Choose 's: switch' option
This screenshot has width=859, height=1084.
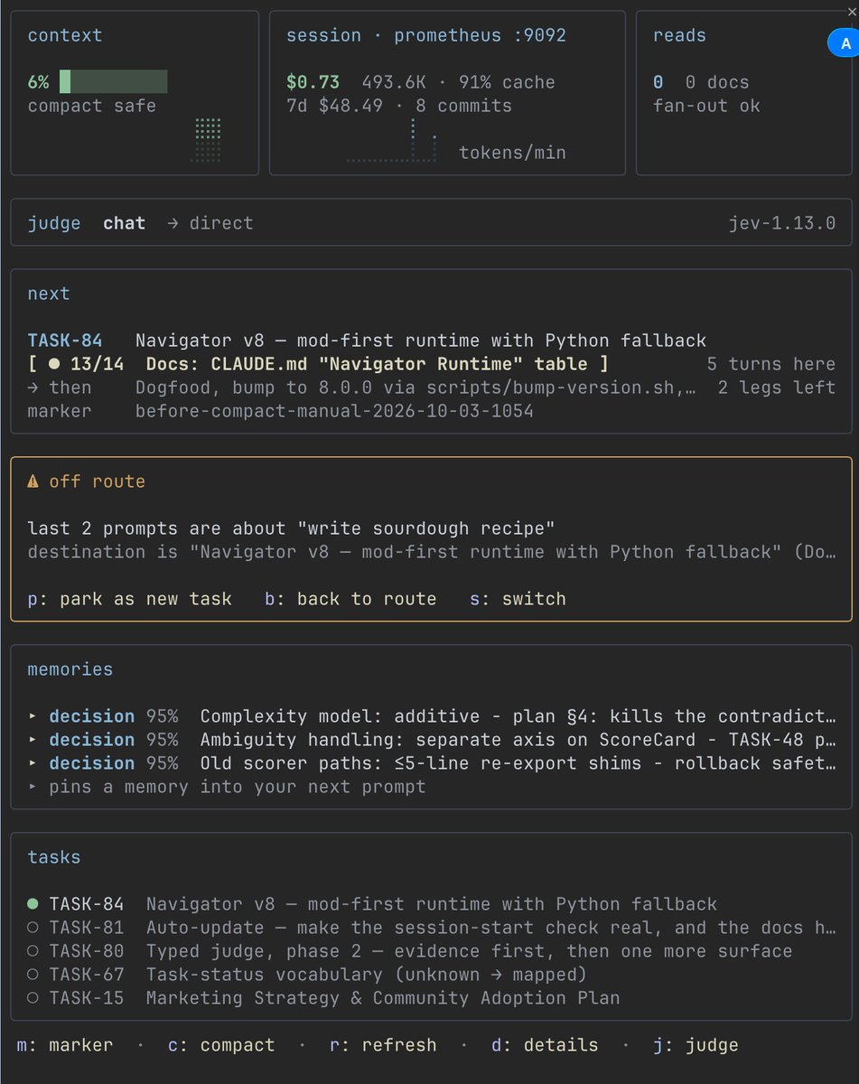[518, 599]
